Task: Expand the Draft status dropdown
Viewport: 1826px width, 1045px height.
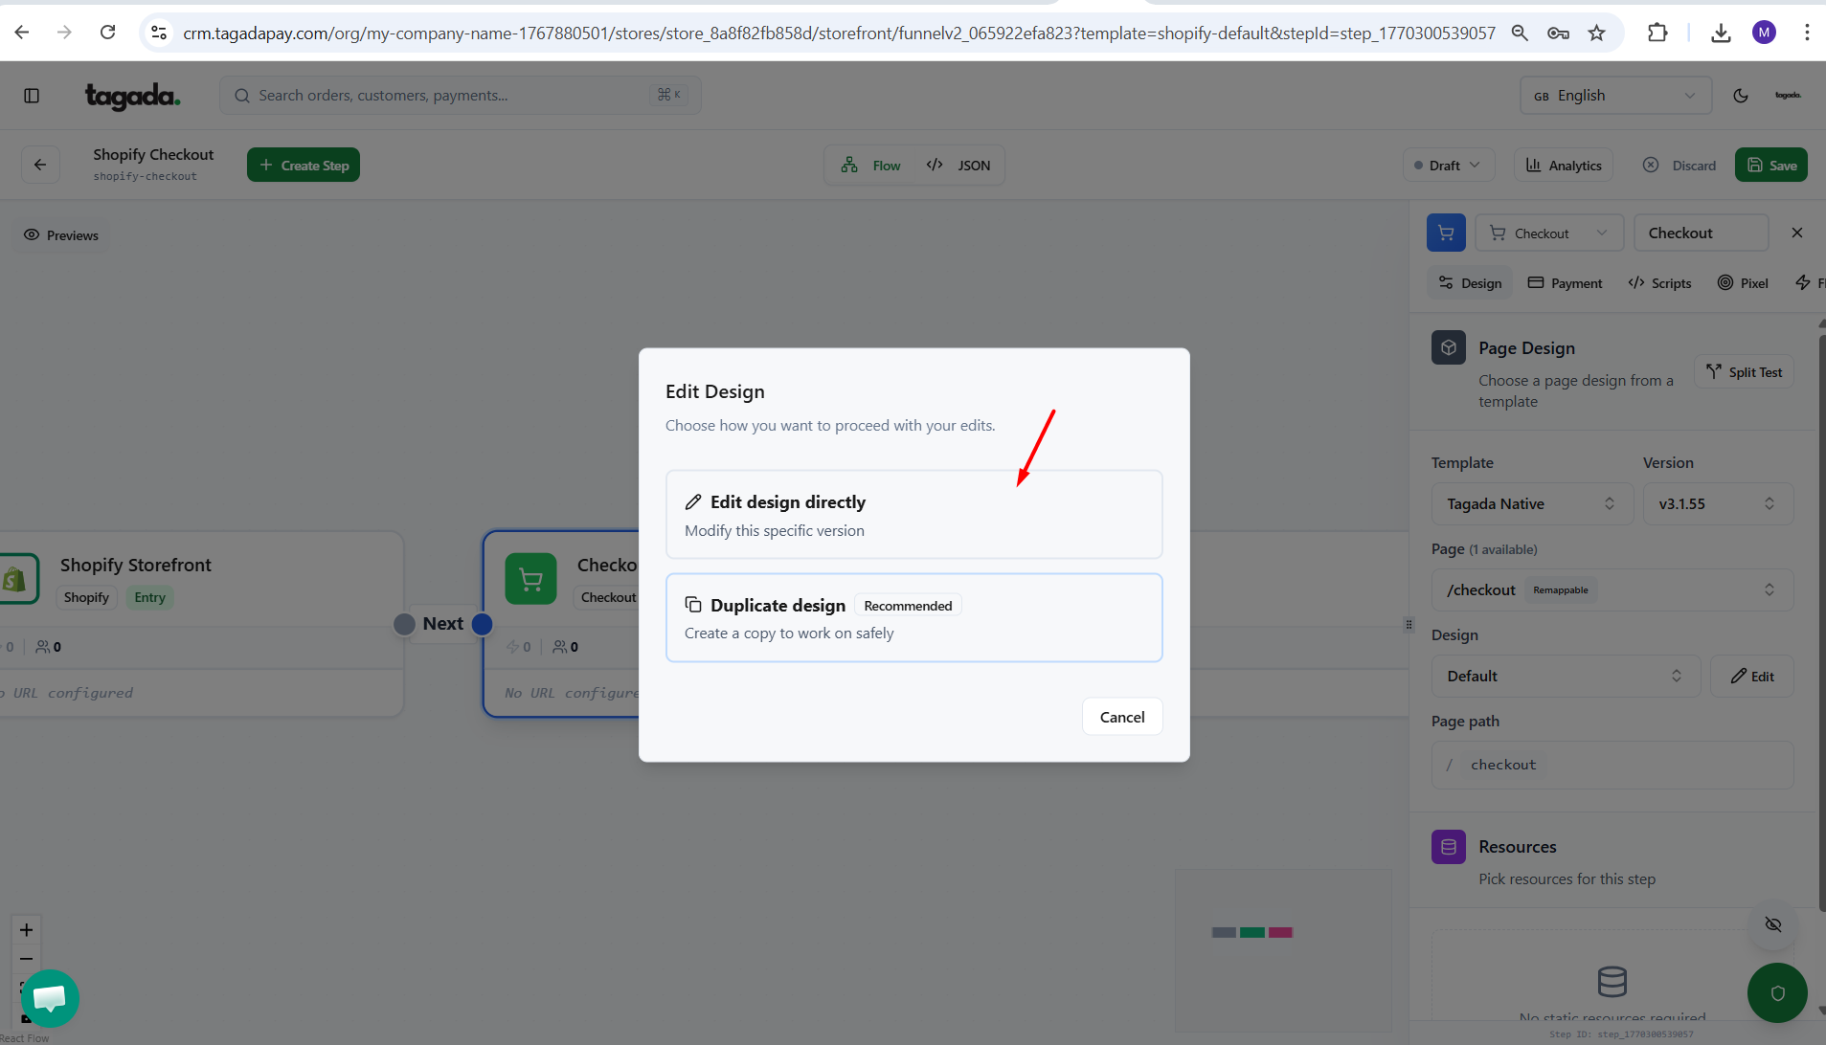Action: point(1447,166)
